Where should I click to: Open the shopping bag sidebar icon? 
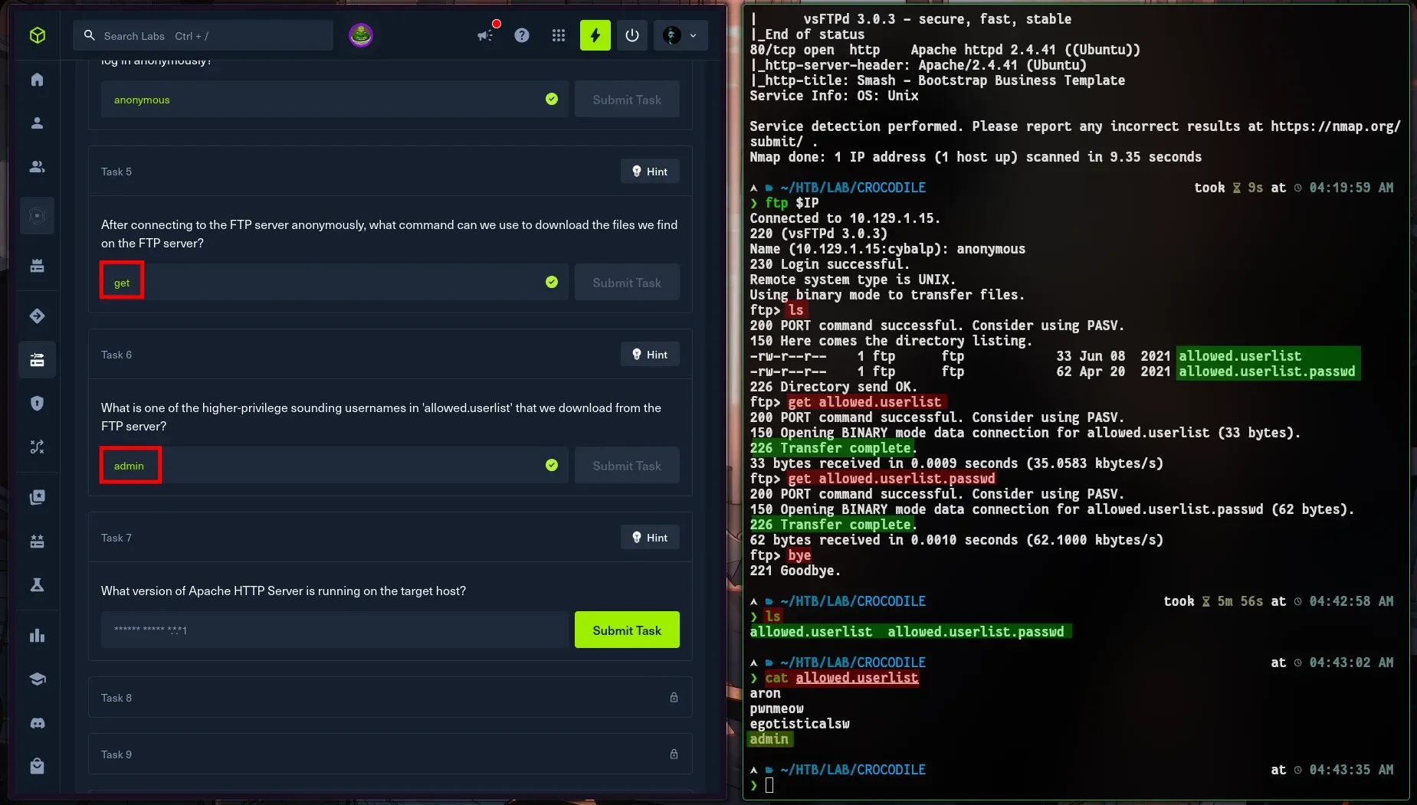pos(37,766)
